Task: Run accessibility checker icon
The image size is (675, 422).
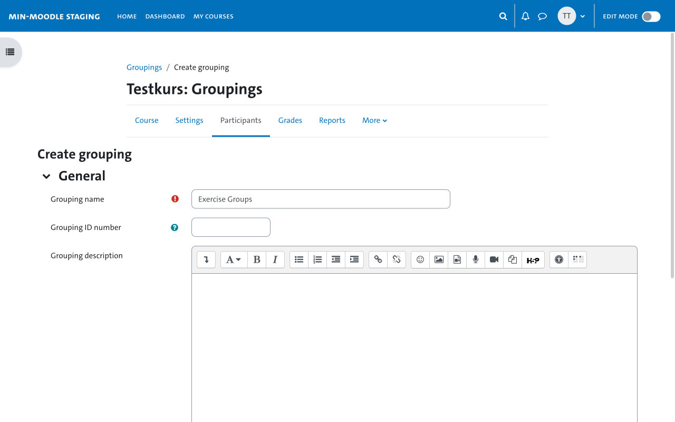Action: 559,260
